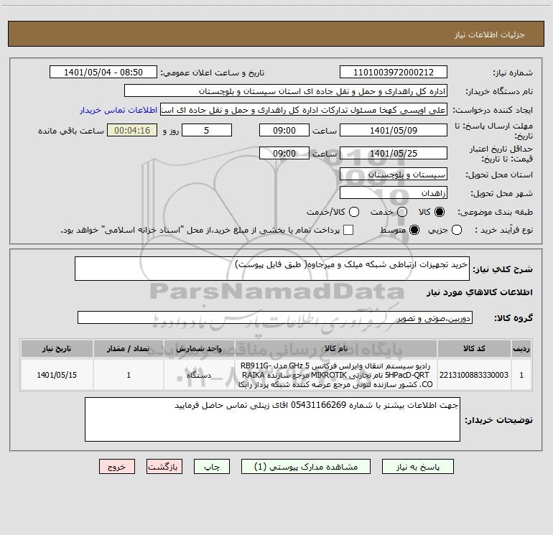Select the کالا/خدمت radio button
The image size is (553, 535).
[354, 212]
